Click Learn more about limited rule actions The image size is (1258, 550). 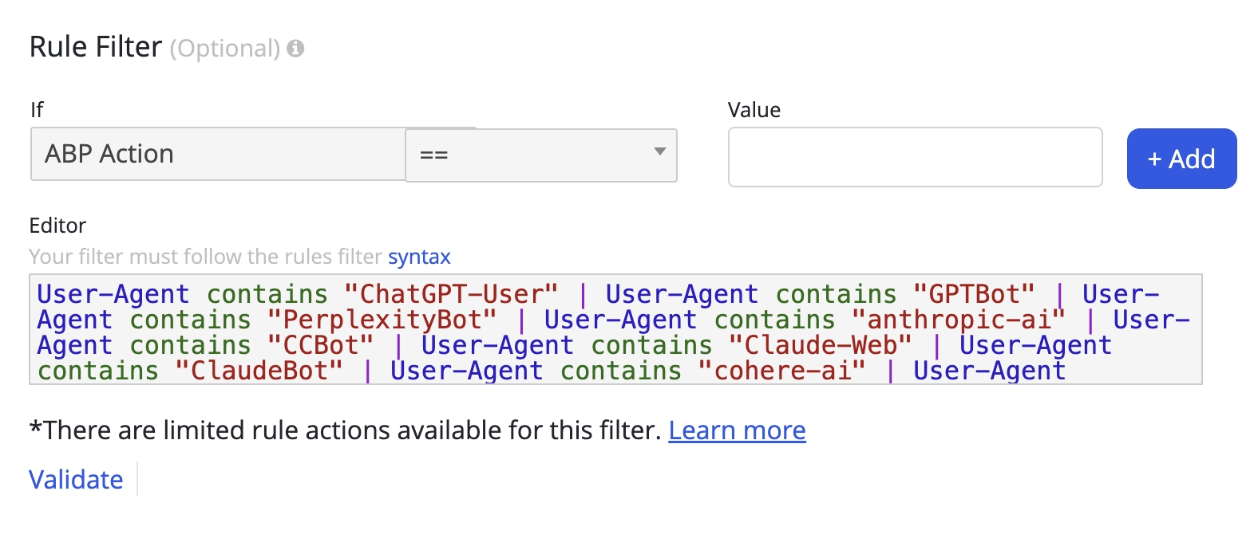point(737,430)
